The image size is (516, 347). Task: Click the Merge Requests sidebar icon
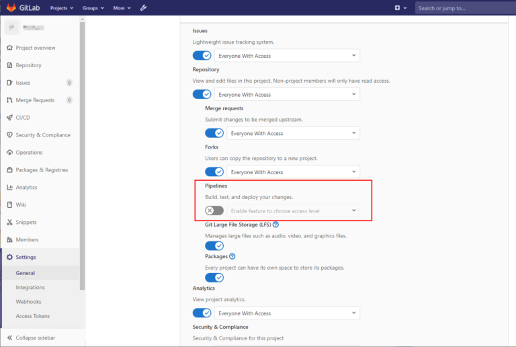coord(9,100)
